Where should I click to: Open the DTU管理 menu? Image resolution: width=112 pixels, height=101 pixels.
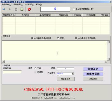click(29, 4)
